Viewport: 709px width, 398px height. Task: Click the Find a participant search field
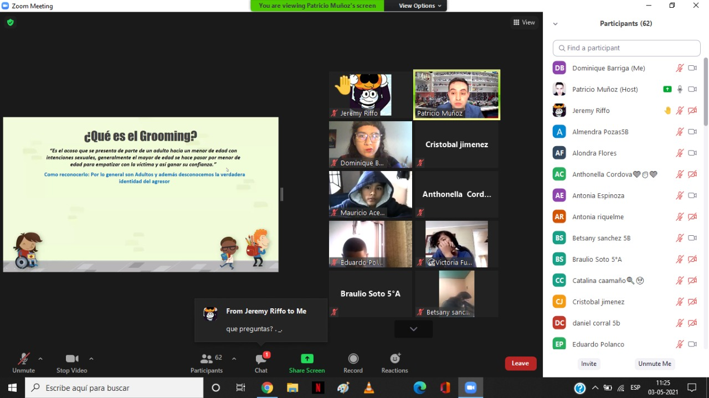(626, 48)
